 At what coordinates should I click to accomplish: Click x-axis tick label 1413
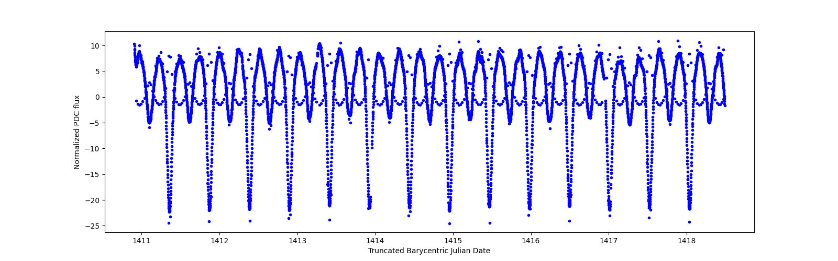point(297,241)
